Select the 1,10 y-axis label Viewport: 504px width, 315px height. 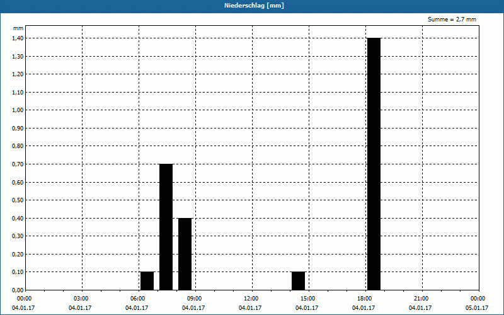coord(18,92)
